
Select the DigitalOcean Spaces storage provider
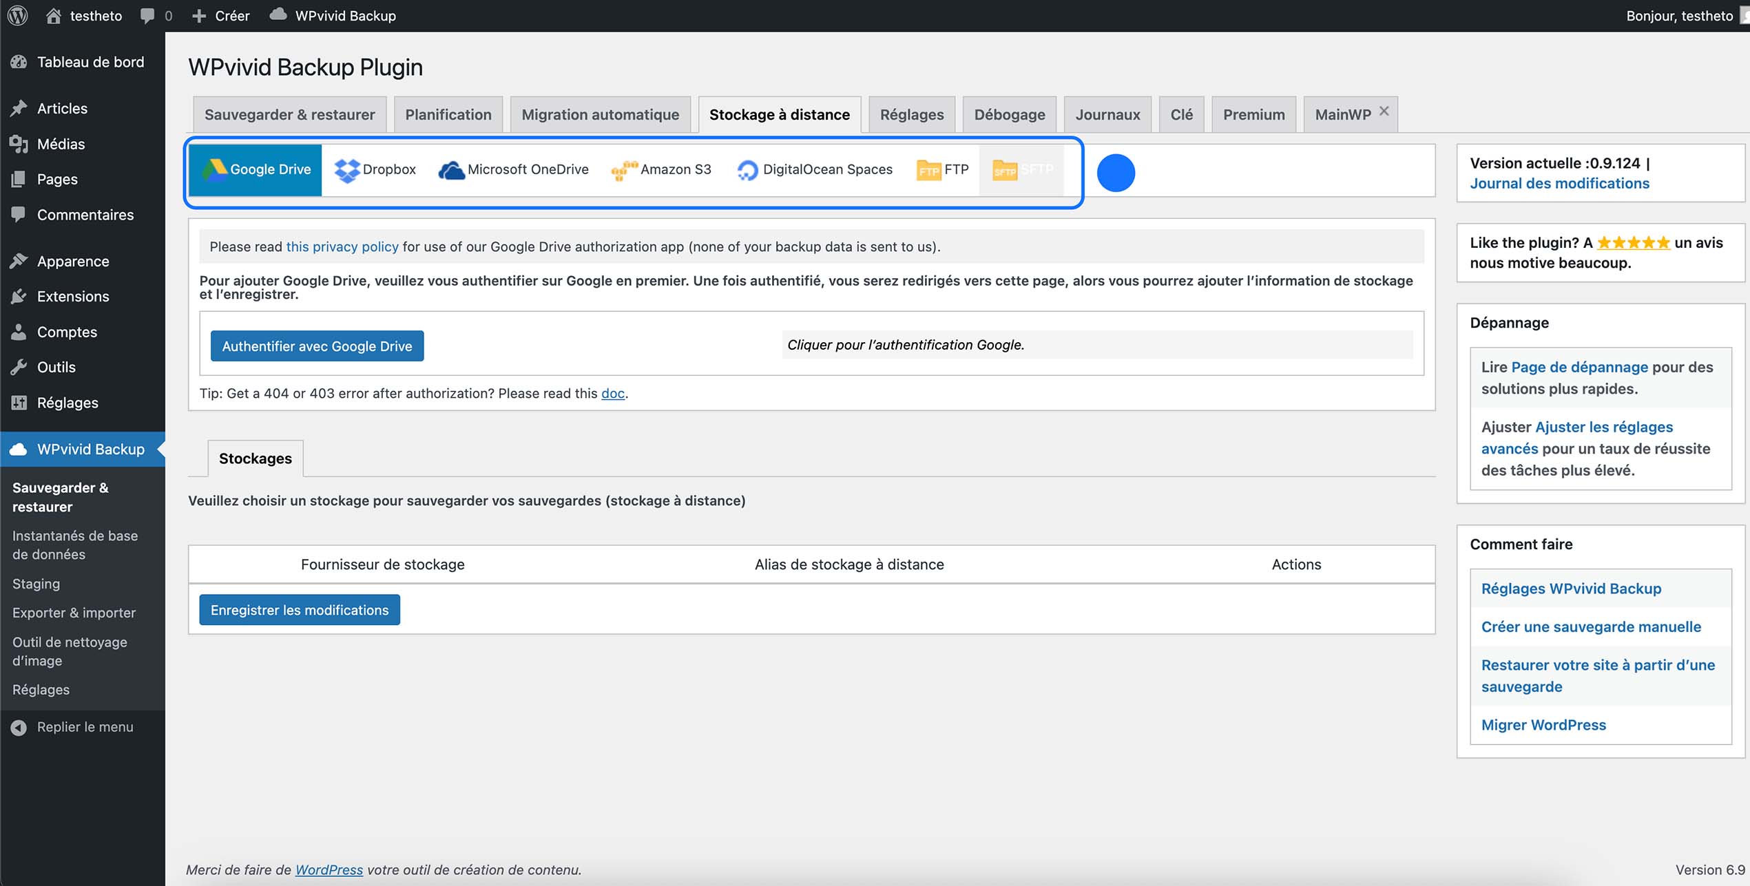pyautogui.click(x=814, y=169)
